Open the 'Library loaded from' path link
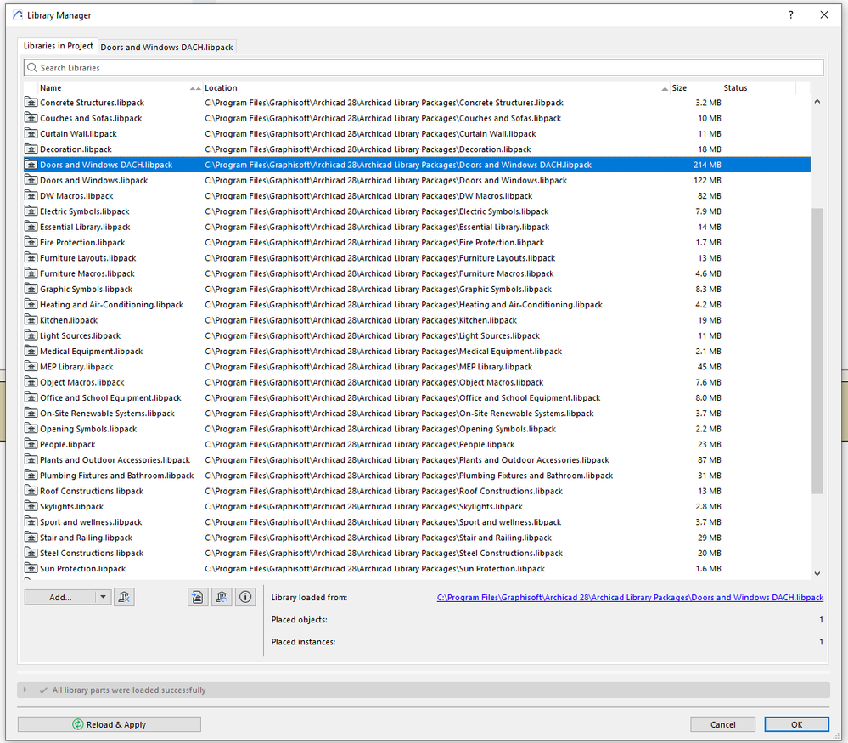Image resolution: width=848 pixels, height=743 pixels. (x=630, y=598)
